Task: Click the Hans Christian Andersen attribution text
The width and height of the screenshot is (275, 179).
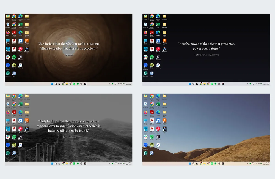Action: (x=206, y=55)
